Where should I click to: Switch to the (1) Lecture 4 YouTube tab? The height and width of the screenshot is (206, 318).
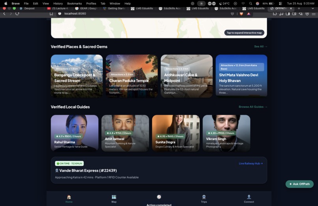[x=58, y=9]
